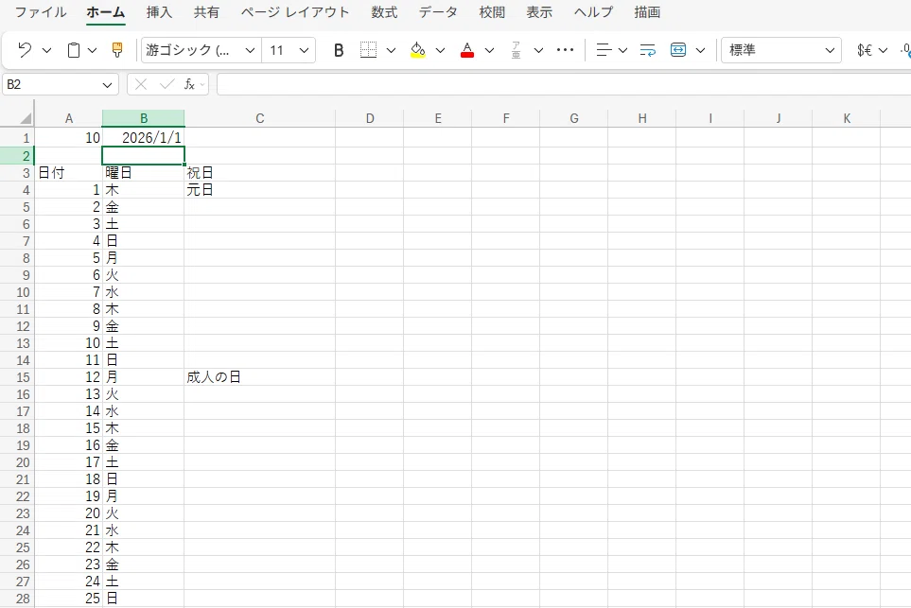Open the Undo history dropdown arrow
This screenshot has width=911, height=608.
point(47,50)
